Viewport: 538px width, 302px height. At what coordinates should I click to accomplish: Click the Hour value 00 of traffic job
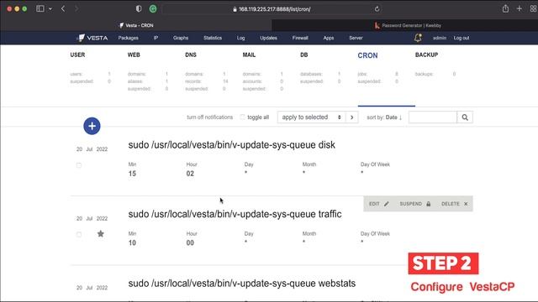point(190,242)
